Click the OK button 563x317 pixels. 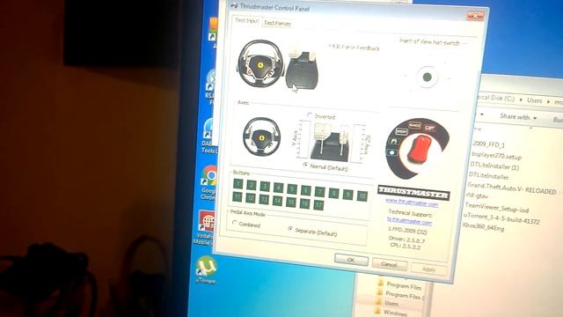pos(351,260)
